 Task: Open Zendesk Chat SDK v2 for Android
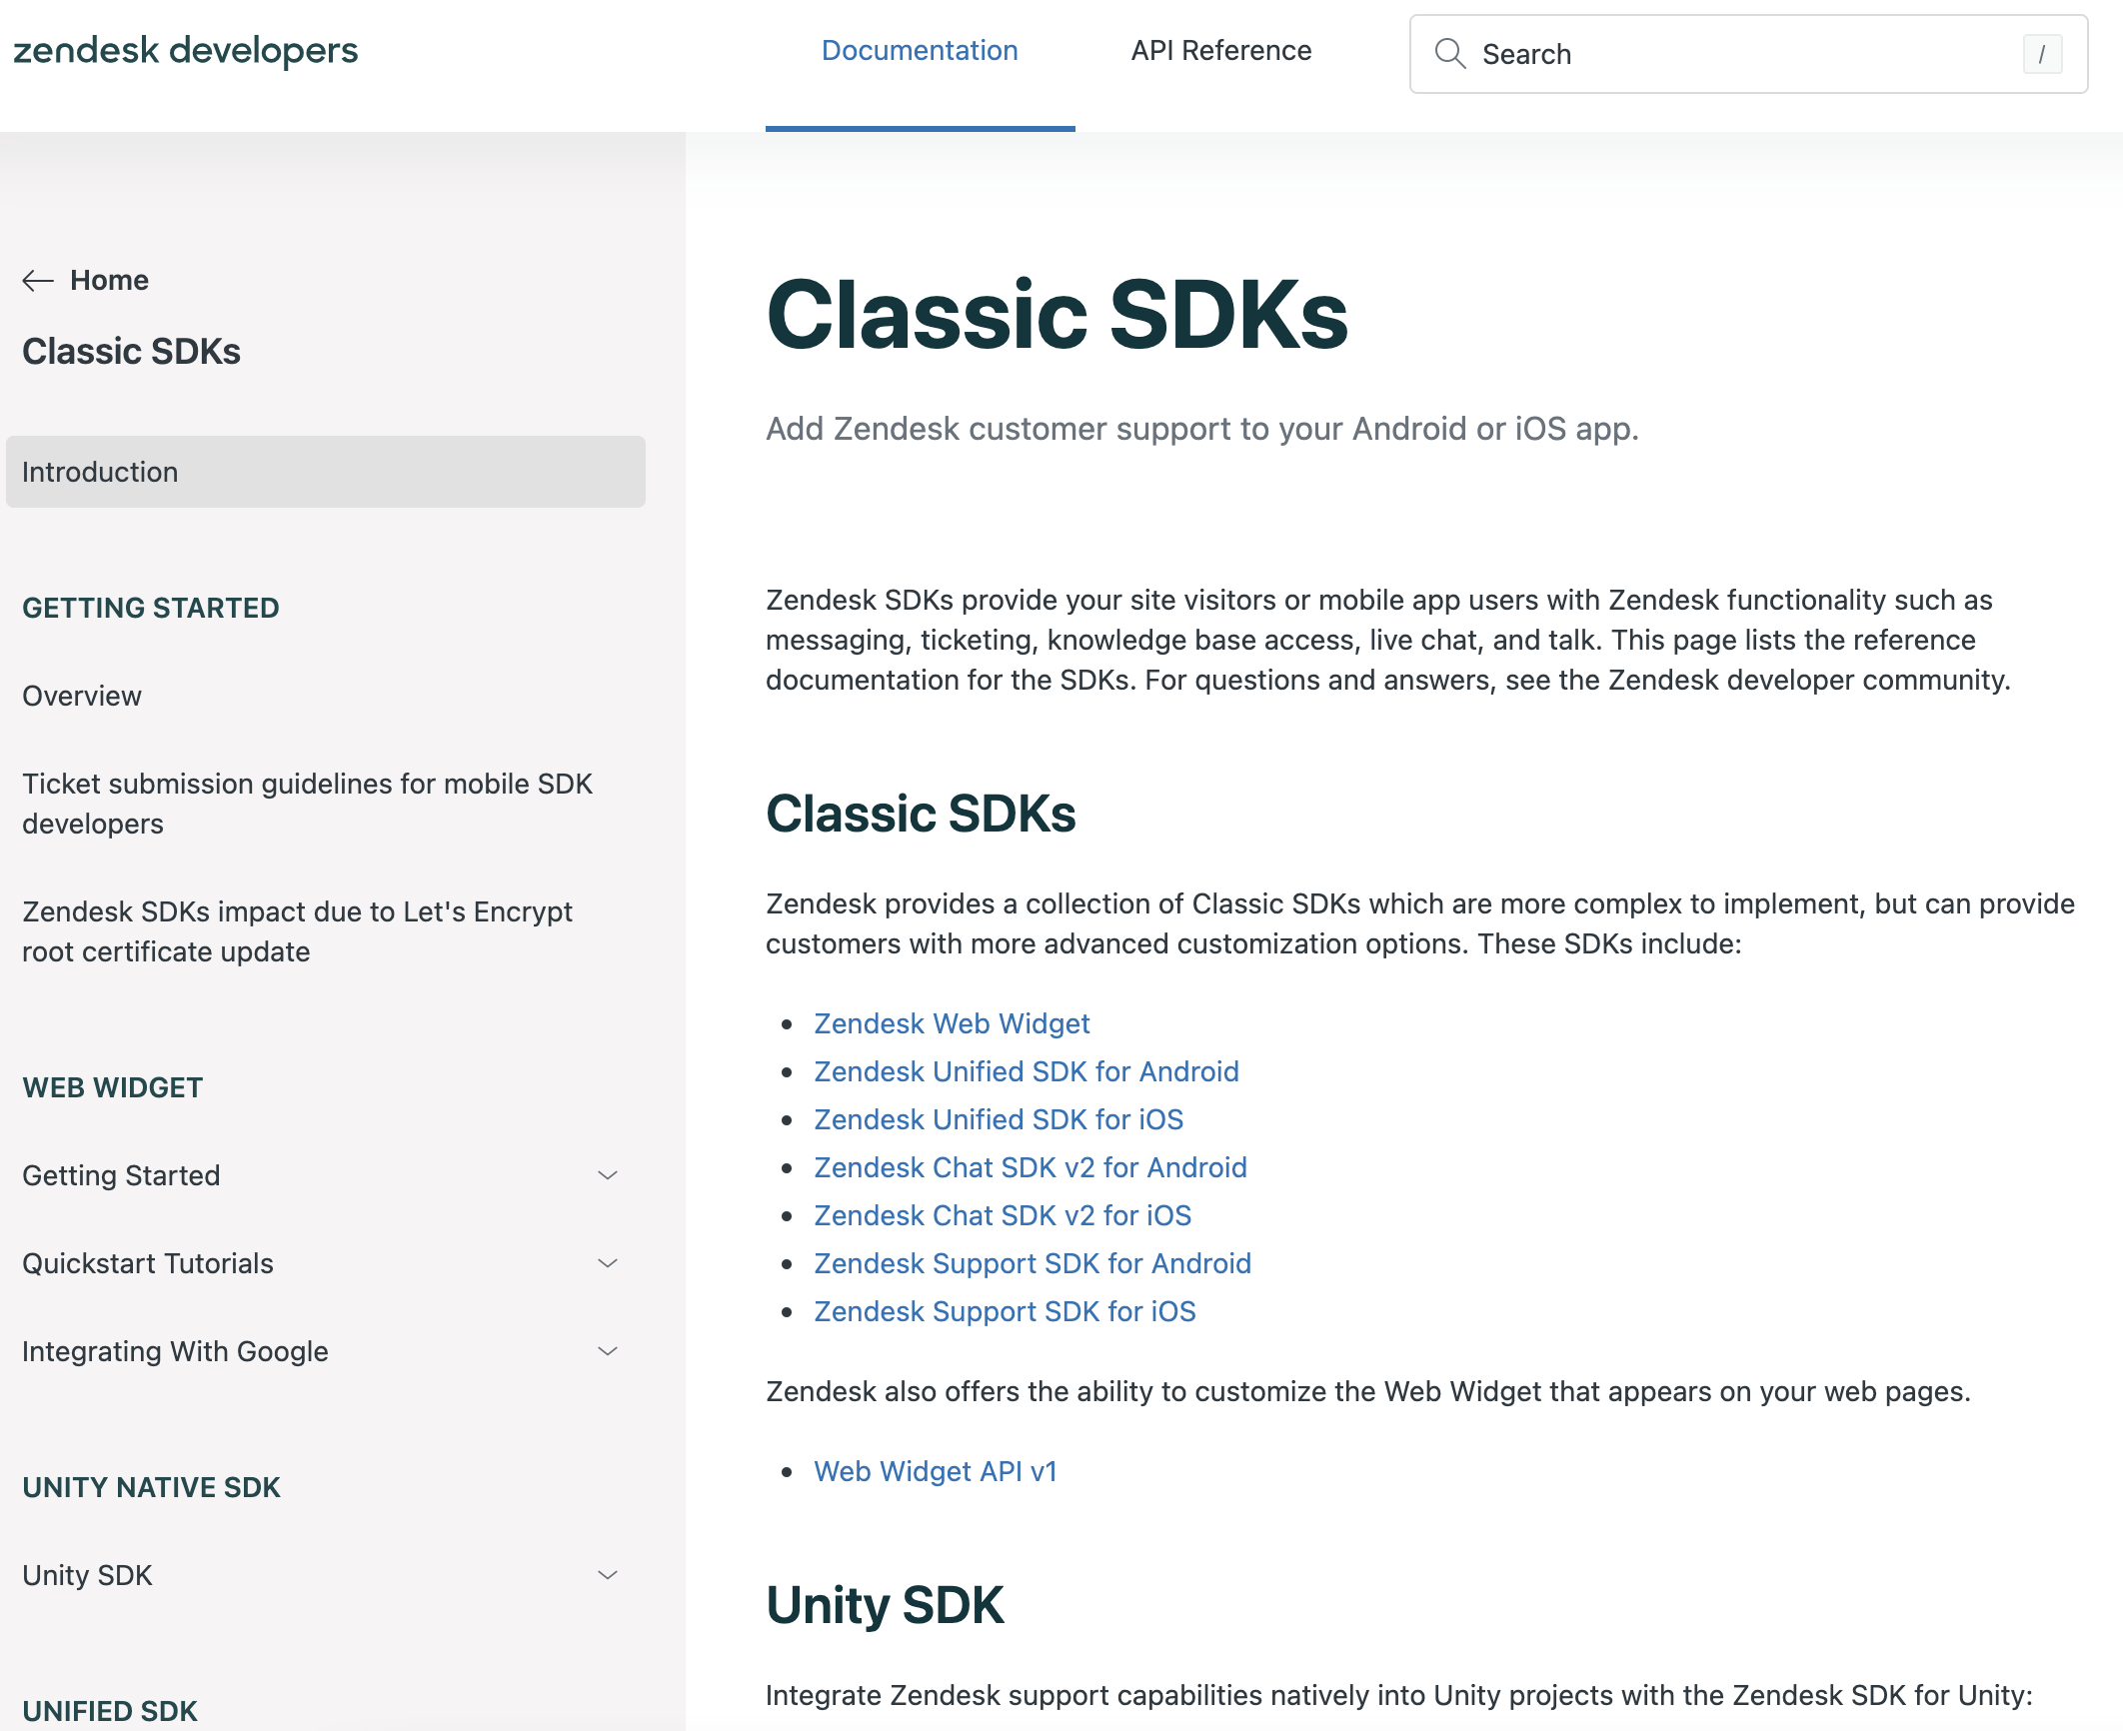pyautogui.click(x=1031, y=1167)
